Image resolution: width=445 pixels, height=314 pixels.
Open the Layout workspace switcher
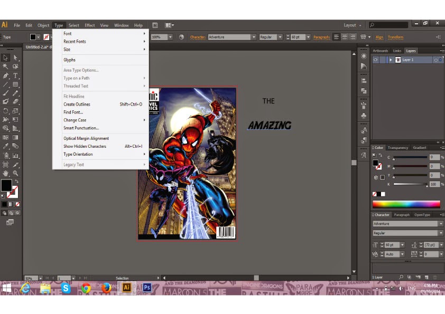click(x=353, y=25)
